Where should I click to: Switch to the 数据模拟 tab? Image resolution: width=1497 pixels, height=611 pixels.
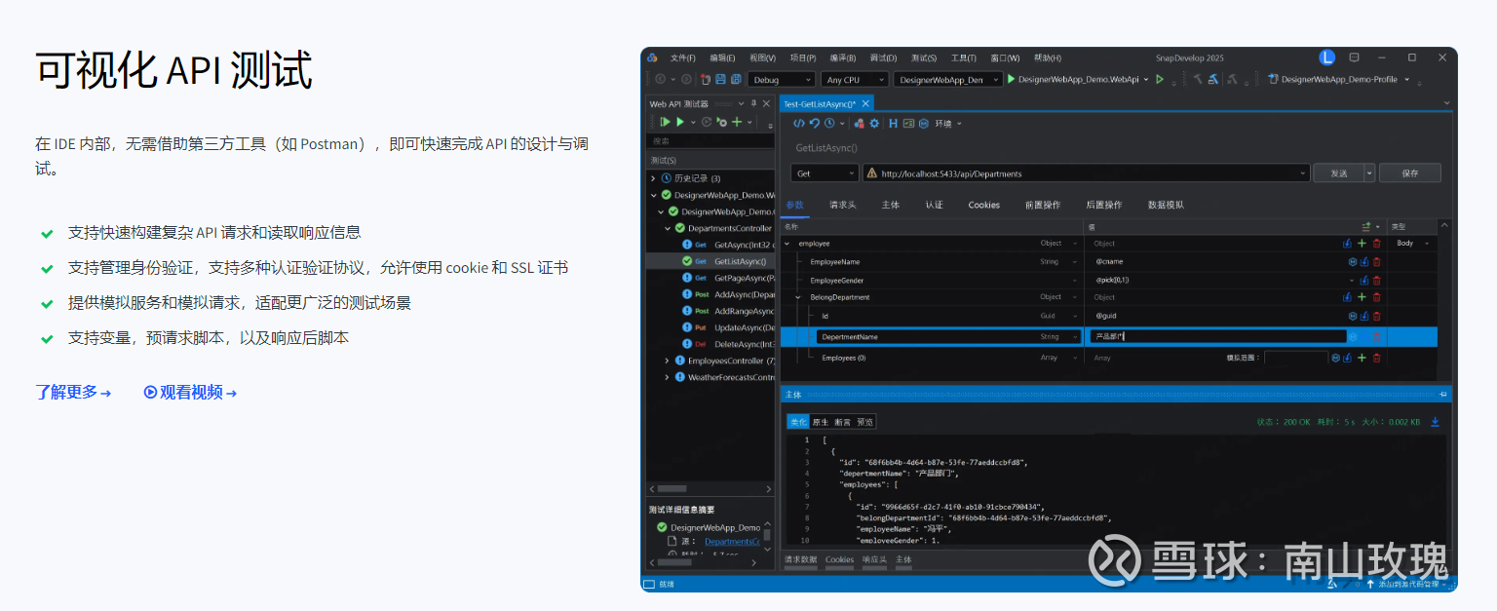pos(1166,205)
